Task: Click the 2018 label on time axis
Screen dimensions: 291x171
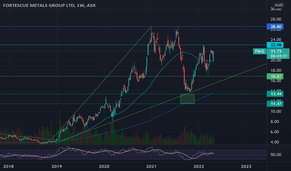Action: (8, 166)
